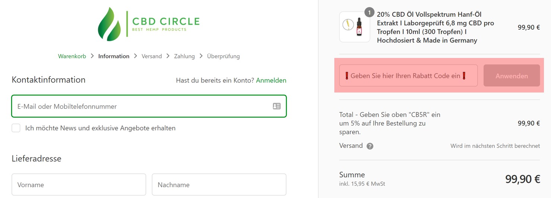The width and height of the screenshot is (551, 198).
Task: Click the Summe total amount 99,90 €
Action: tap(522, 179)
